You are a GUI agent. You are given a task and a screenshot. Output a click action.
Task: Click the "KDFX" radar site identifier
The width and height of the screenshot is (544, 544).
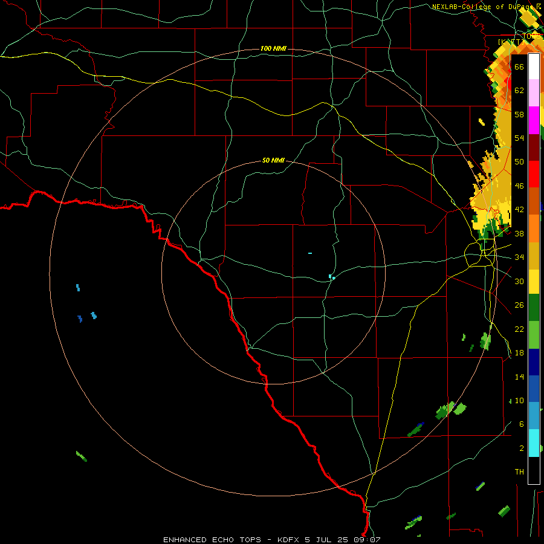coord(288,540)
